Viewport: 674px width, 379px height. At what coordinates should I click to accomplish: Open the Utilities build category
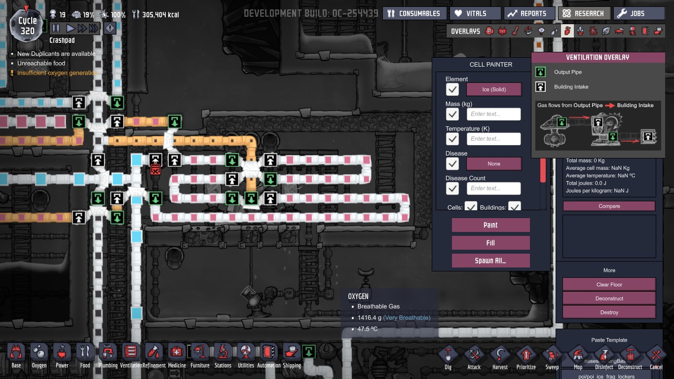246,356
